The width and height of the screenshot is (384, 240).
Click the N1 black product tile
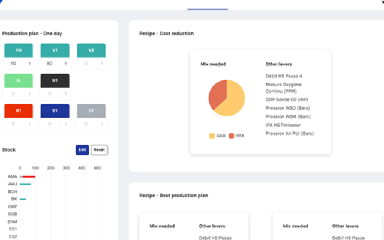point(55,80)
